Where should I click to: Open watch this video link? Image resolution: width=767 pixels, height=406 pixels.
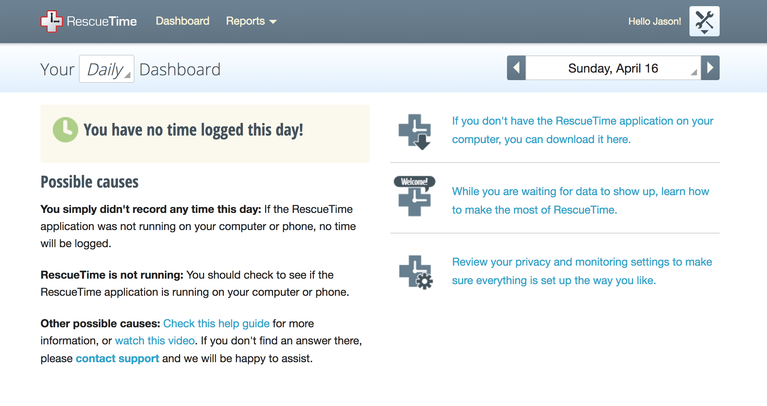[x=155, y=341]
